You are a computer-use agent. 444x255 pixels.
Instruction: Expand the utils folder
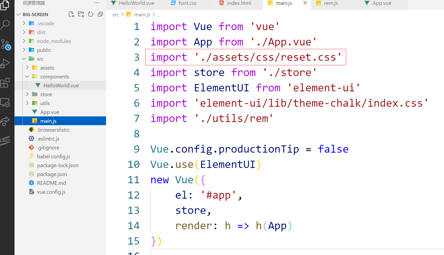(x=27, y=103)
